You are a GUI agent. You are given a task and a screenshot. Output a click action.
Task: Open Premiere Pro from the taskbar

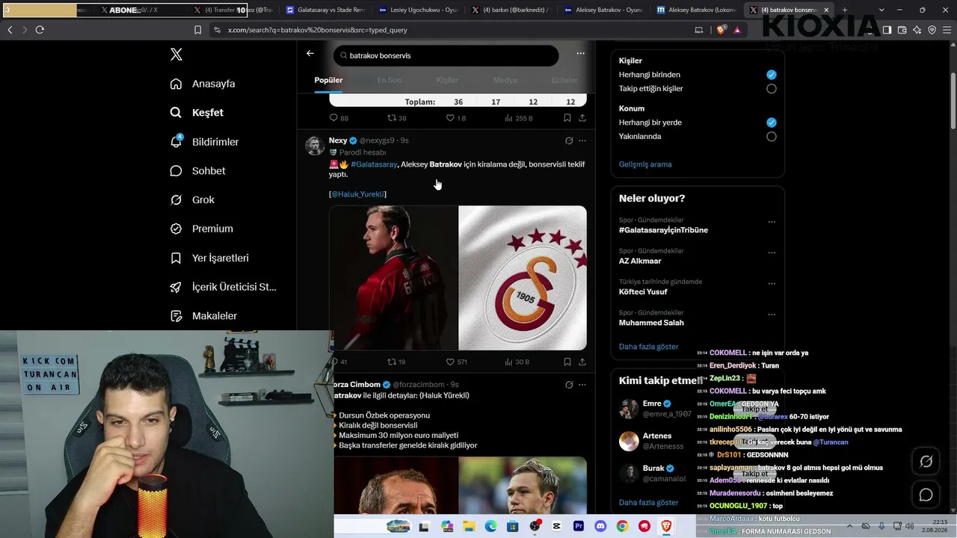coord(579,526)
